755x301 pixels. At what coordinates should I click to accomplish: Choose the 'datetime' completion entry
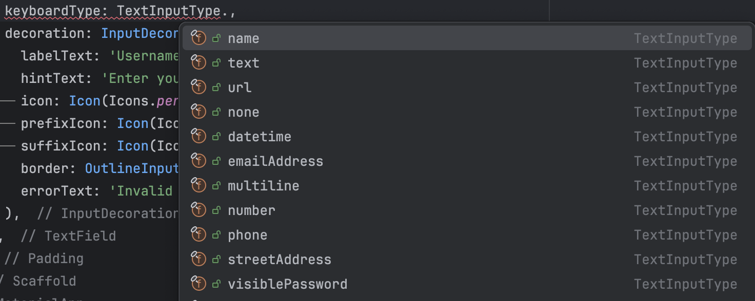[465, 137]
